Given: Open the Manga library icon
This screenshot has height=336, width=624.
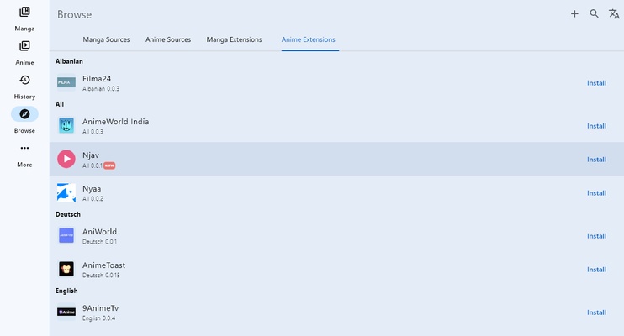Looking at the screenshot, I should coord(24,12).
